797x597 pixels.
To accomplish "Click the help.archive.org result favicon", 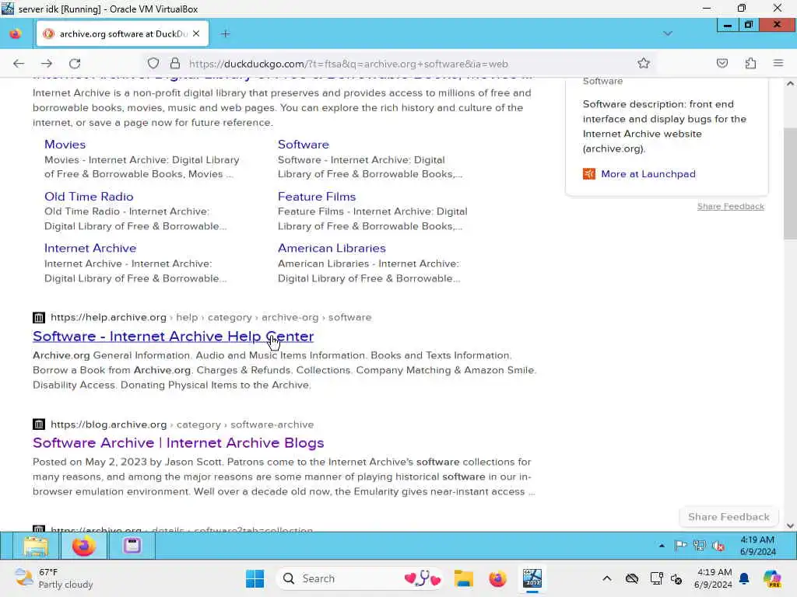I will pyautogui.click(x=39, y=318).
